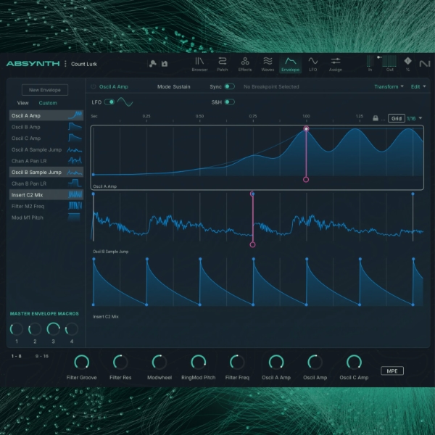Toggle the Sync switch
The width and height of the screenshot is (435, 435).
[x=229, y=86]
